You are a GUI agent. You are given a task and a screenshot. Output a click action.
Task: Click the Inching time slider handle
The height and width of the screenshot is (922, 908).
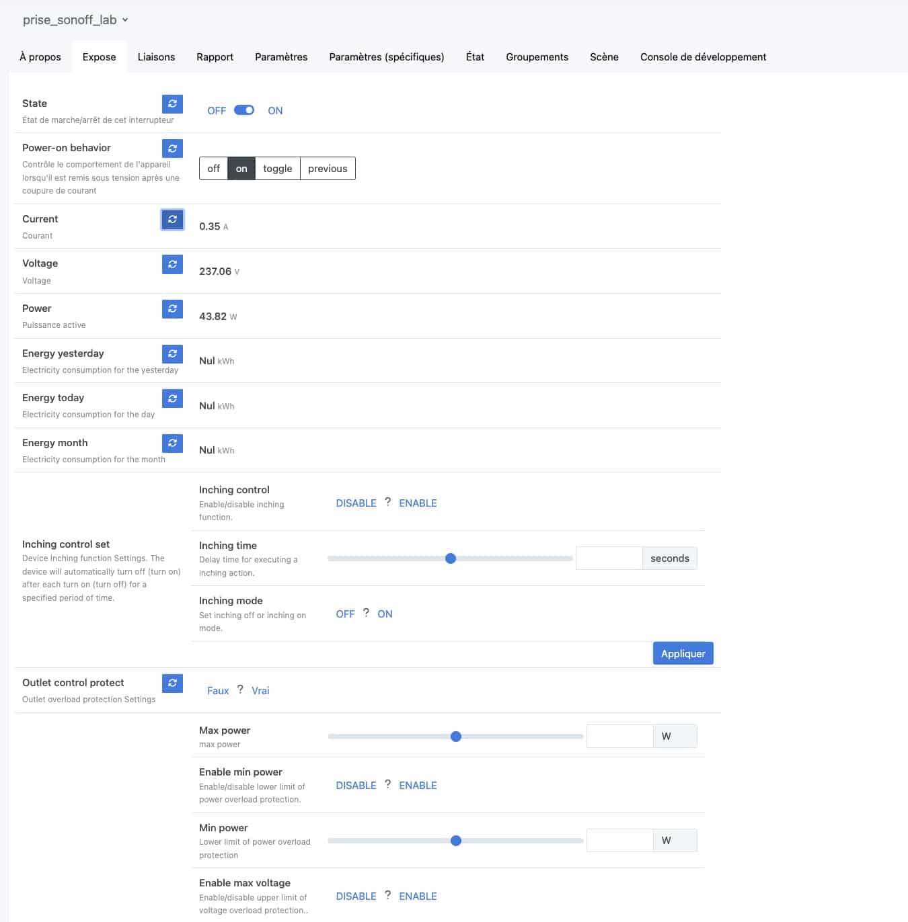pyautogui.click(x=451, y=558)
